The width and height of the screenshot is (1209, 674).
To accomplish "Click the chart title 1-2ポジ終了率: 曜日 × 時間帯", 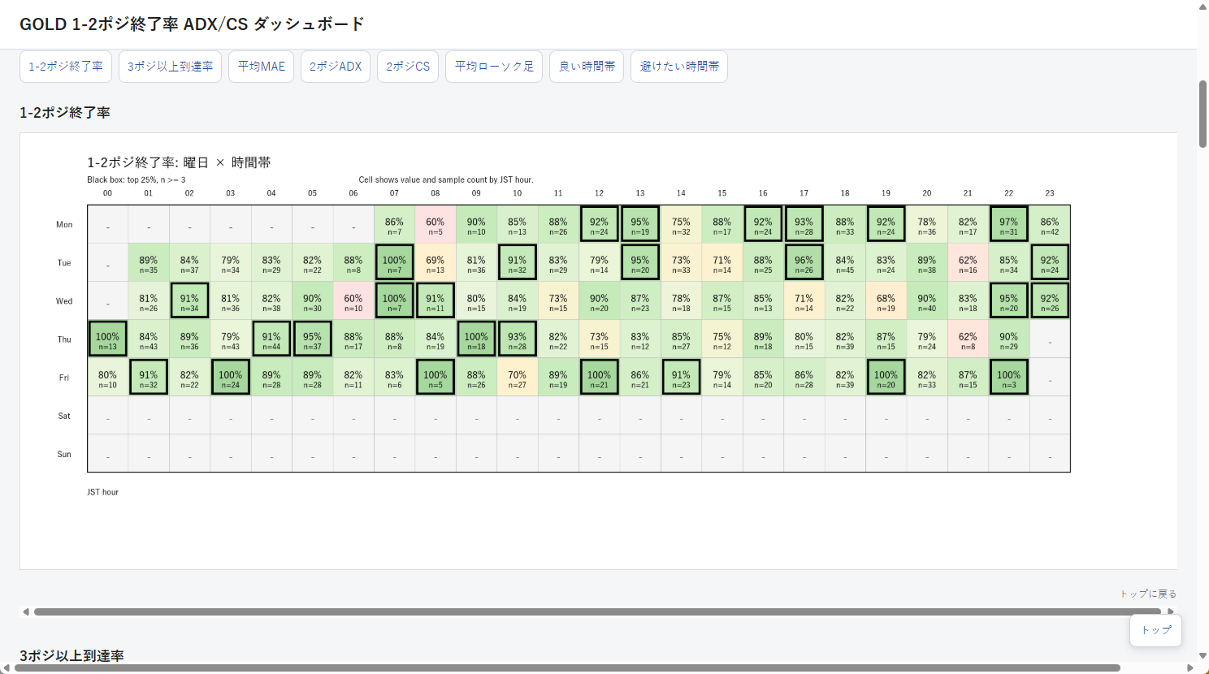I will 180,162.
